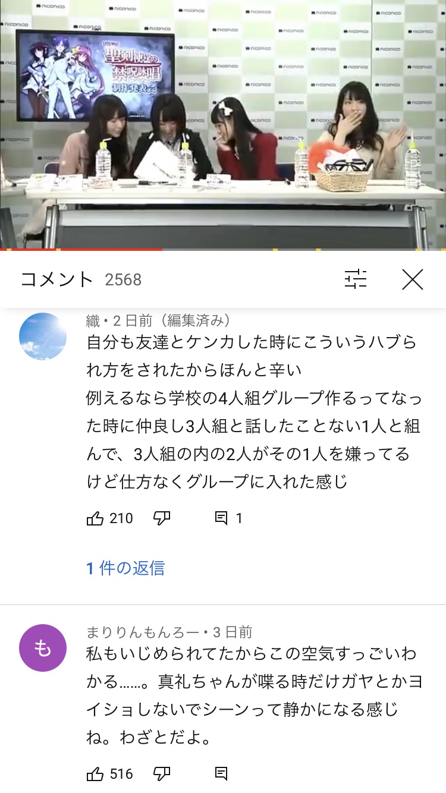446x793 pixels.
Task: Dislike まりりんもんろー's comment
Action: tap(162, 774)
